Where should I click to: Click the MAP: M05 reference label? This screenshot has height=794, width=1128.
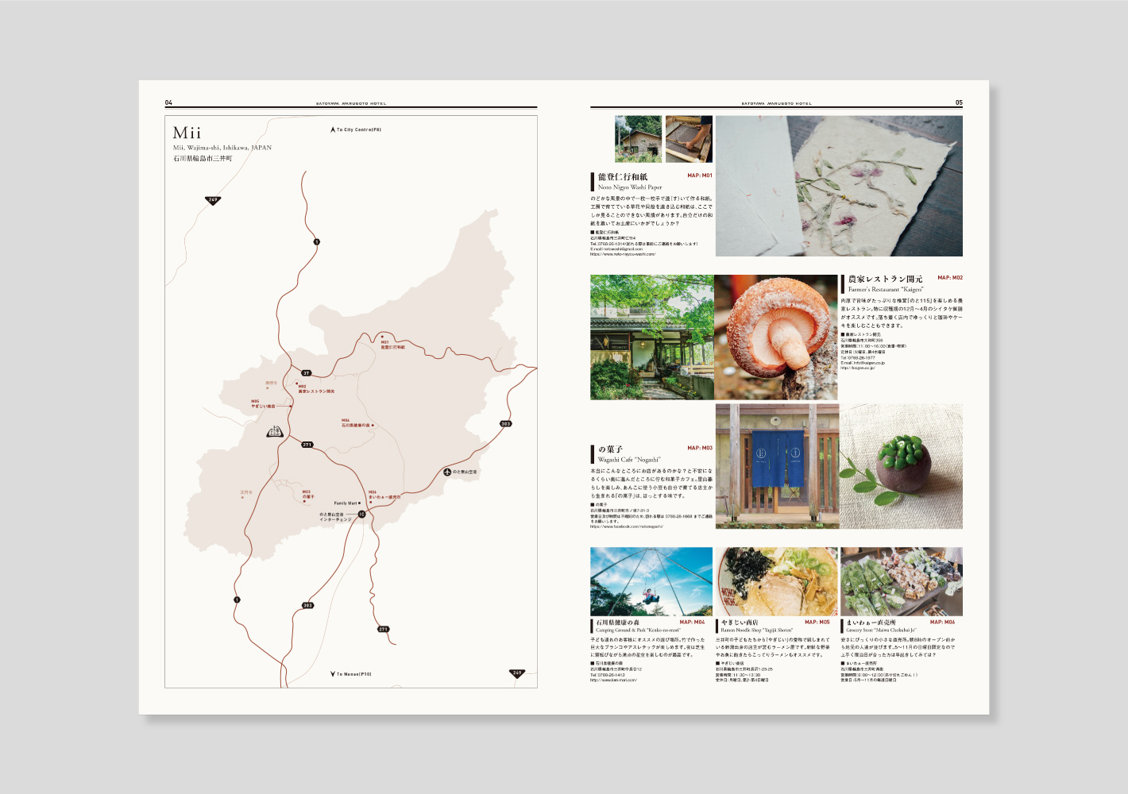[x=817, y=622]
